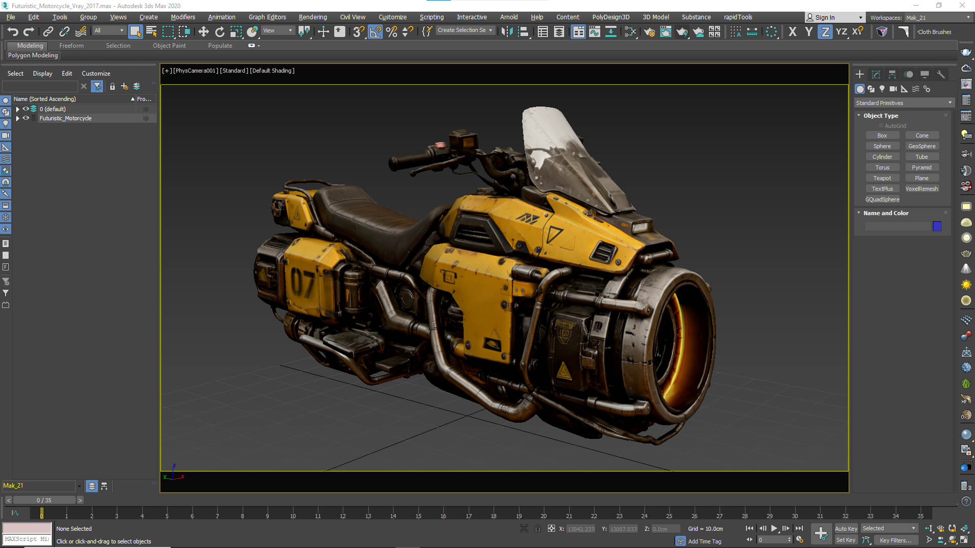The image size is (975, 548).
Task: Switch to Lights create category
Action: [882, 89]
